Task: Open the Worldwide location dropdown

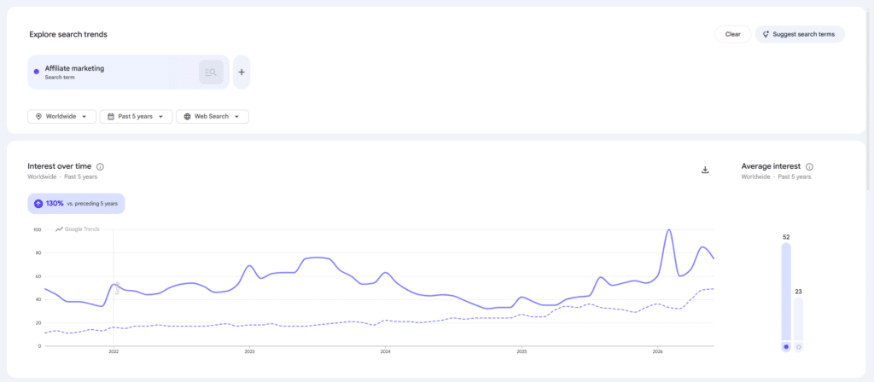Action: 61,116
